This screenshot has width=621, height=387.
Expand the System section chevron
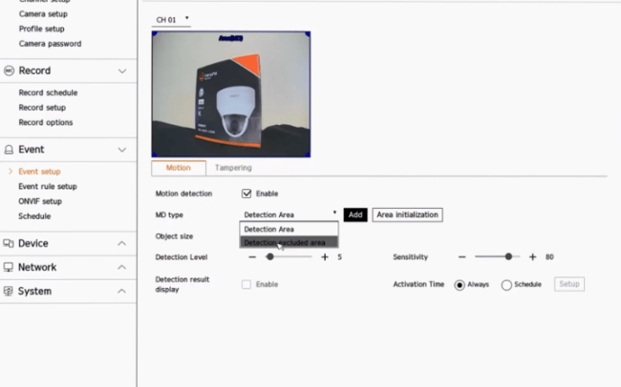tap(122, 291)
